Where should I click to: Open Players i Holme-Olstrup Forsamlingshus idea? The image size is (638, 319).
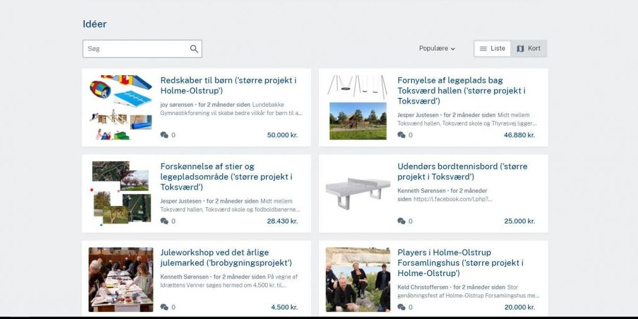[x=460, y=262]
